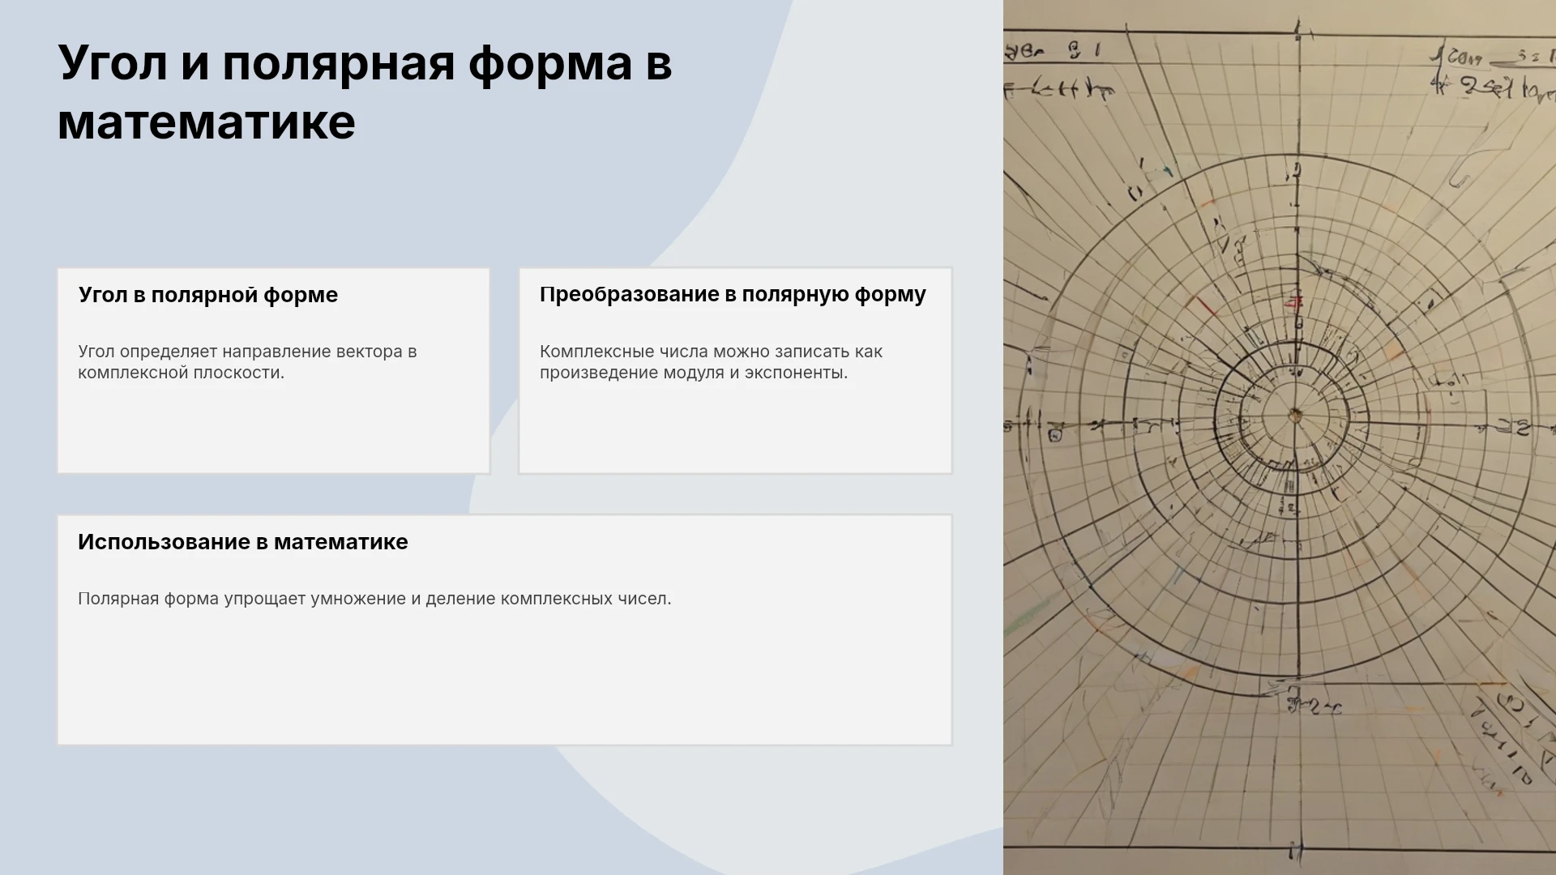Select the heading 'Преобразование в полярную форму'

pyautogui.click(x=733, y=295)
